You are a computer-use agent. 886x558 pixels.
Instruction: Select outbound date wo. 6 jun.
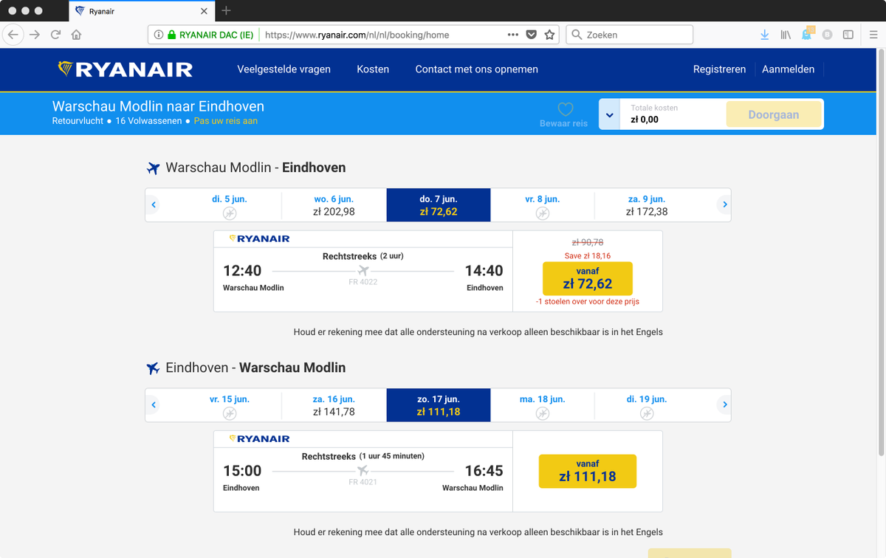coord(334,205)
